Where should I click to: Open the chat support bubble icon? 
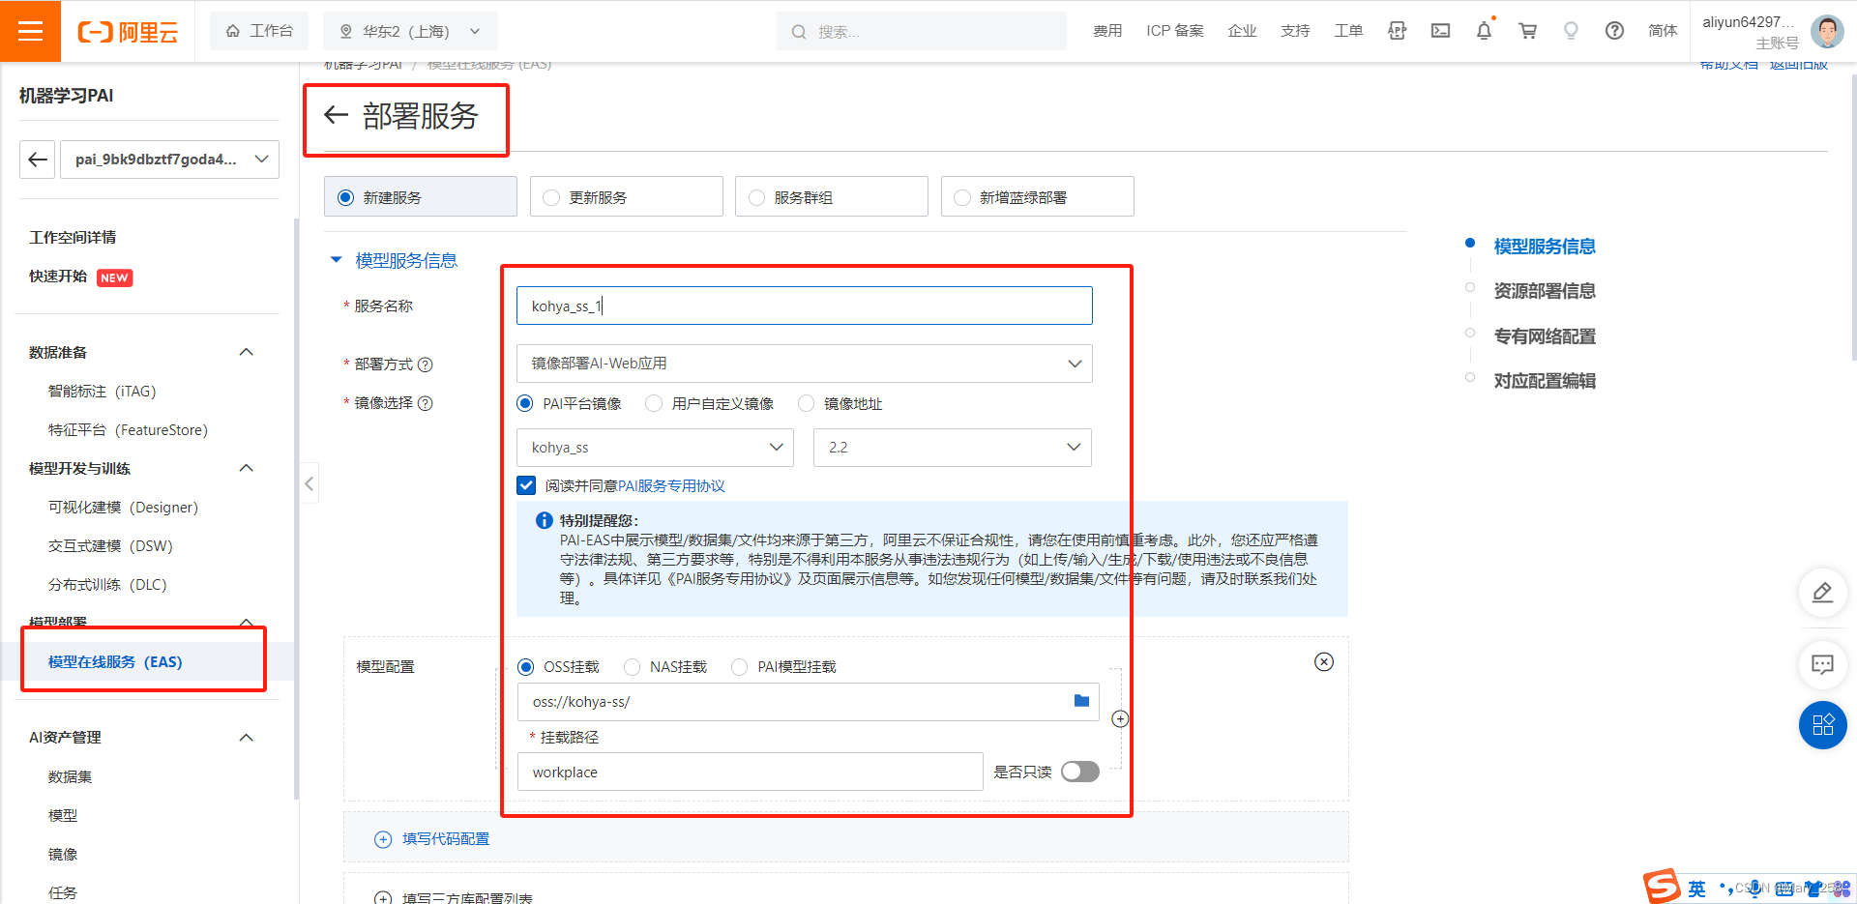[x=1822, y=664]
